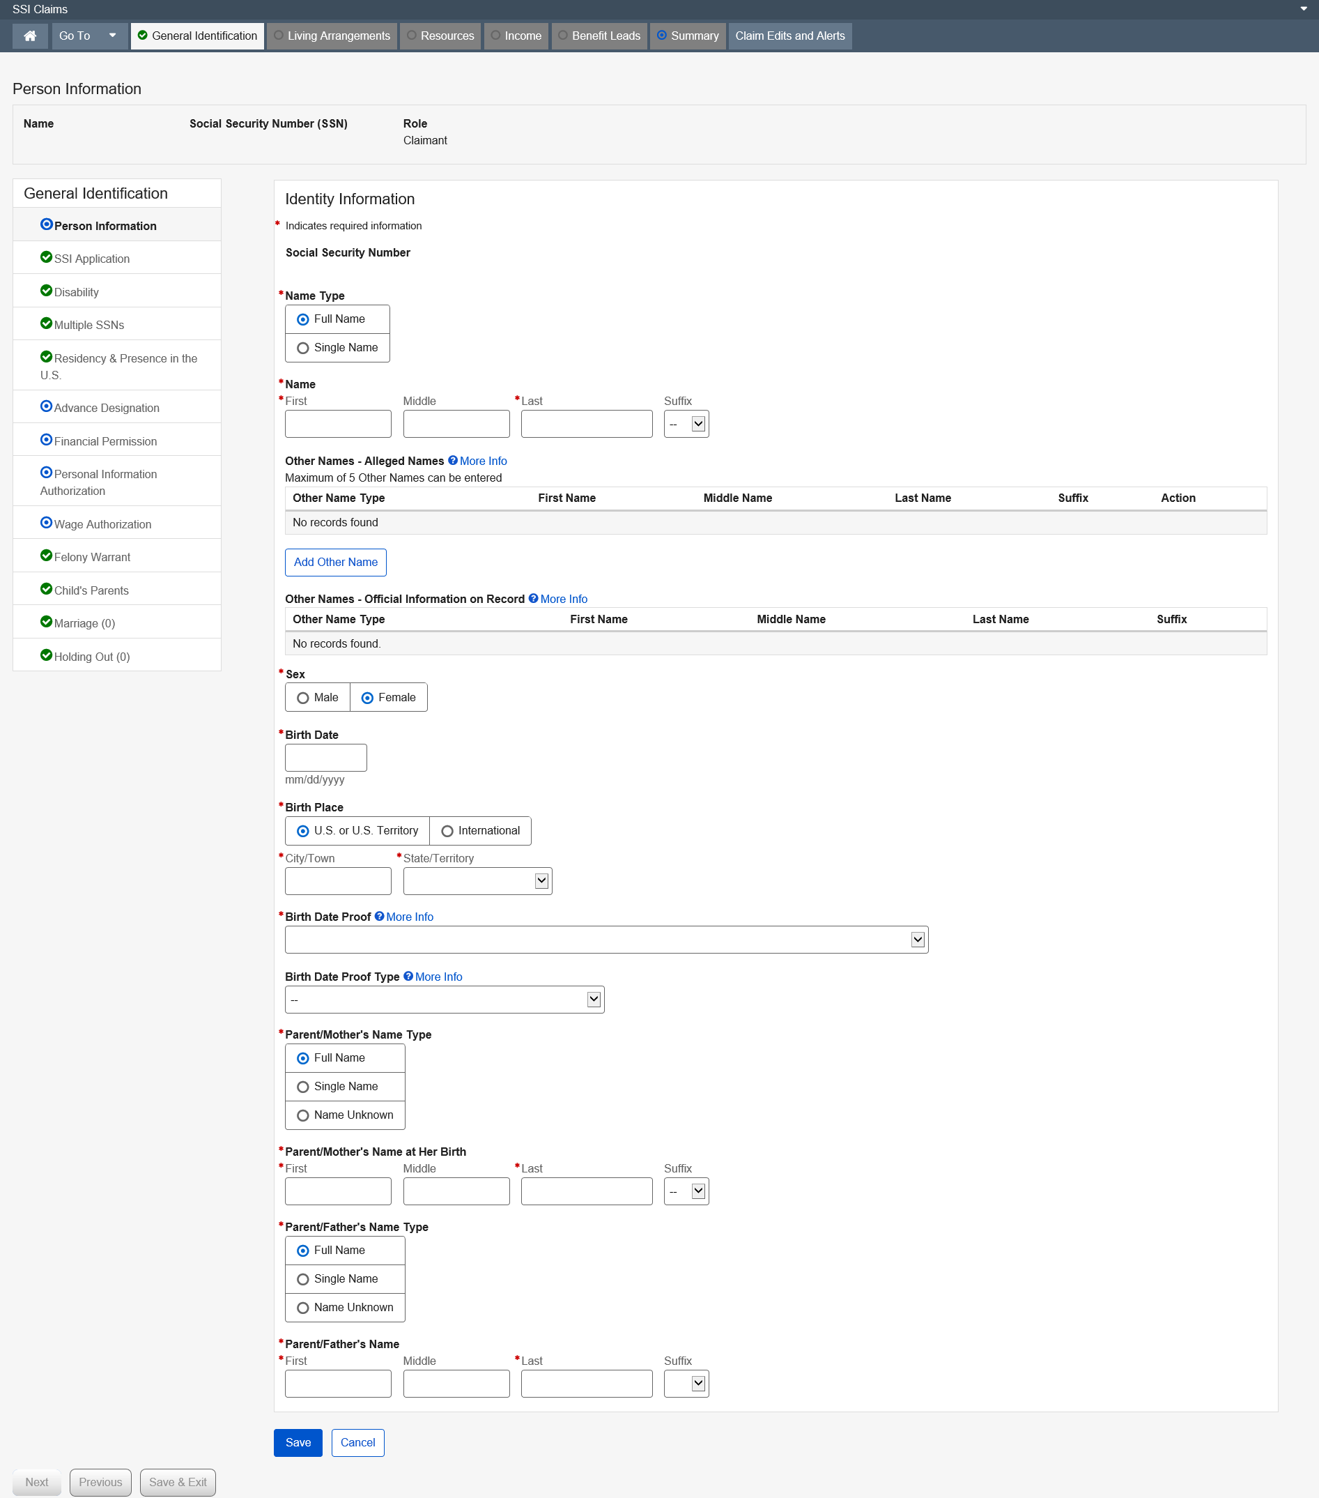Image resolution: width=1319 pixels, height=1498 pixels.
Task: Open the State/Territory dropdown
Action: point(477,881)
